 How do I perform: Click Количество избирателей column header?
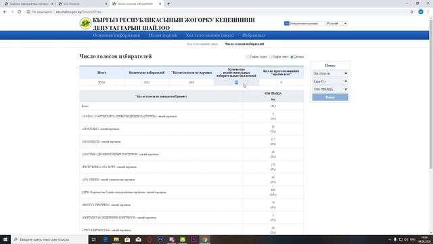pyautogui.click(x=146, y=73)
